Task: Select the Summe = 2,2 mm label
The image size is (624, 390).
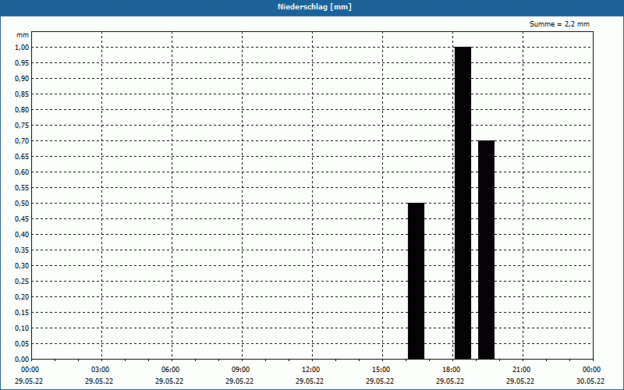Action: coord(559,24)
